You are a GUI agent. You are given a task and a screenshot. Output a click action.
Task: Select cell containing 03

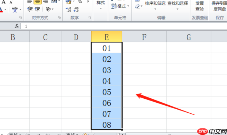coord(107,70)
